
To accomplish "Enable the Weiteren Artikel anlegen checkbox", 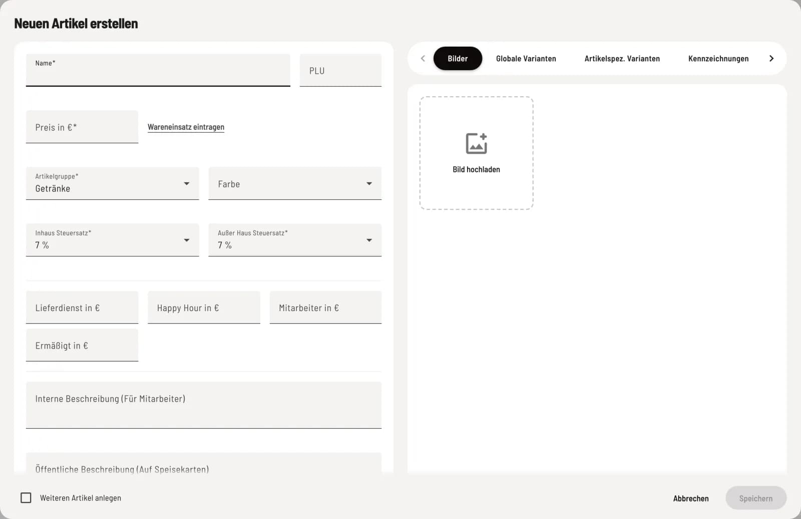I will point(26,497).
